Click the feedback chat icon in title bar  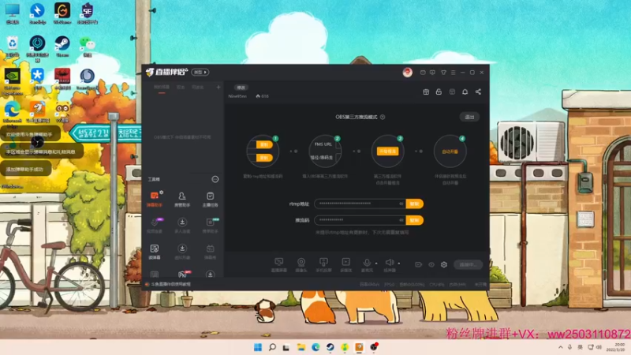pyautogui.click(x=432, y=73)
